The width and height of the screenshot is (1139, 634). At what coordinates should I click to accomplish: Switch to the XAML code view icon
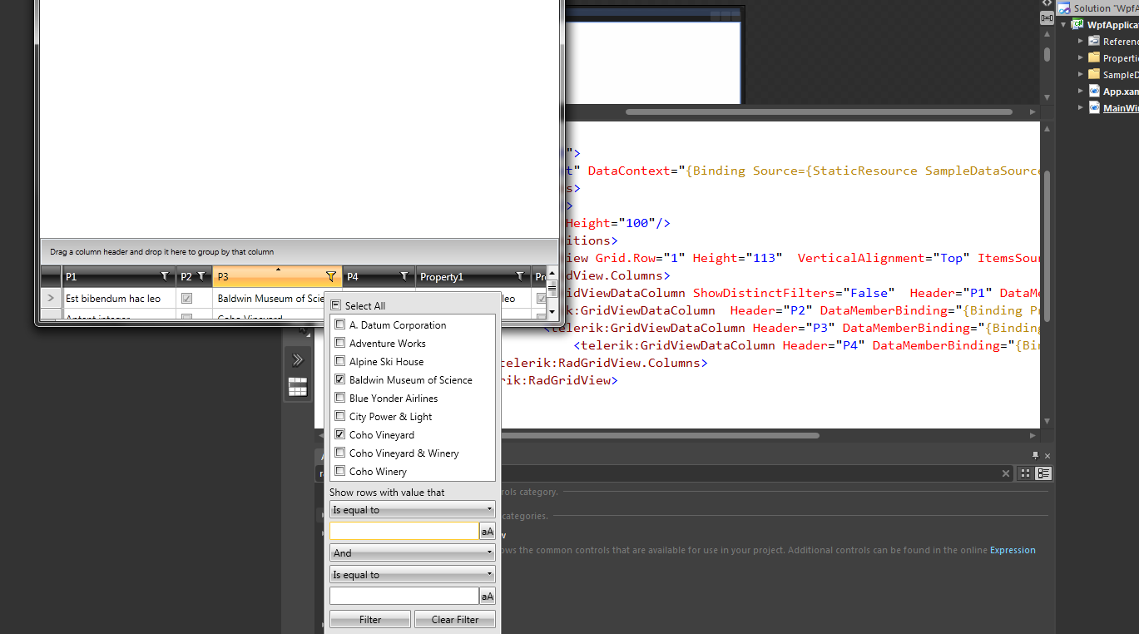pos(1047,3)
